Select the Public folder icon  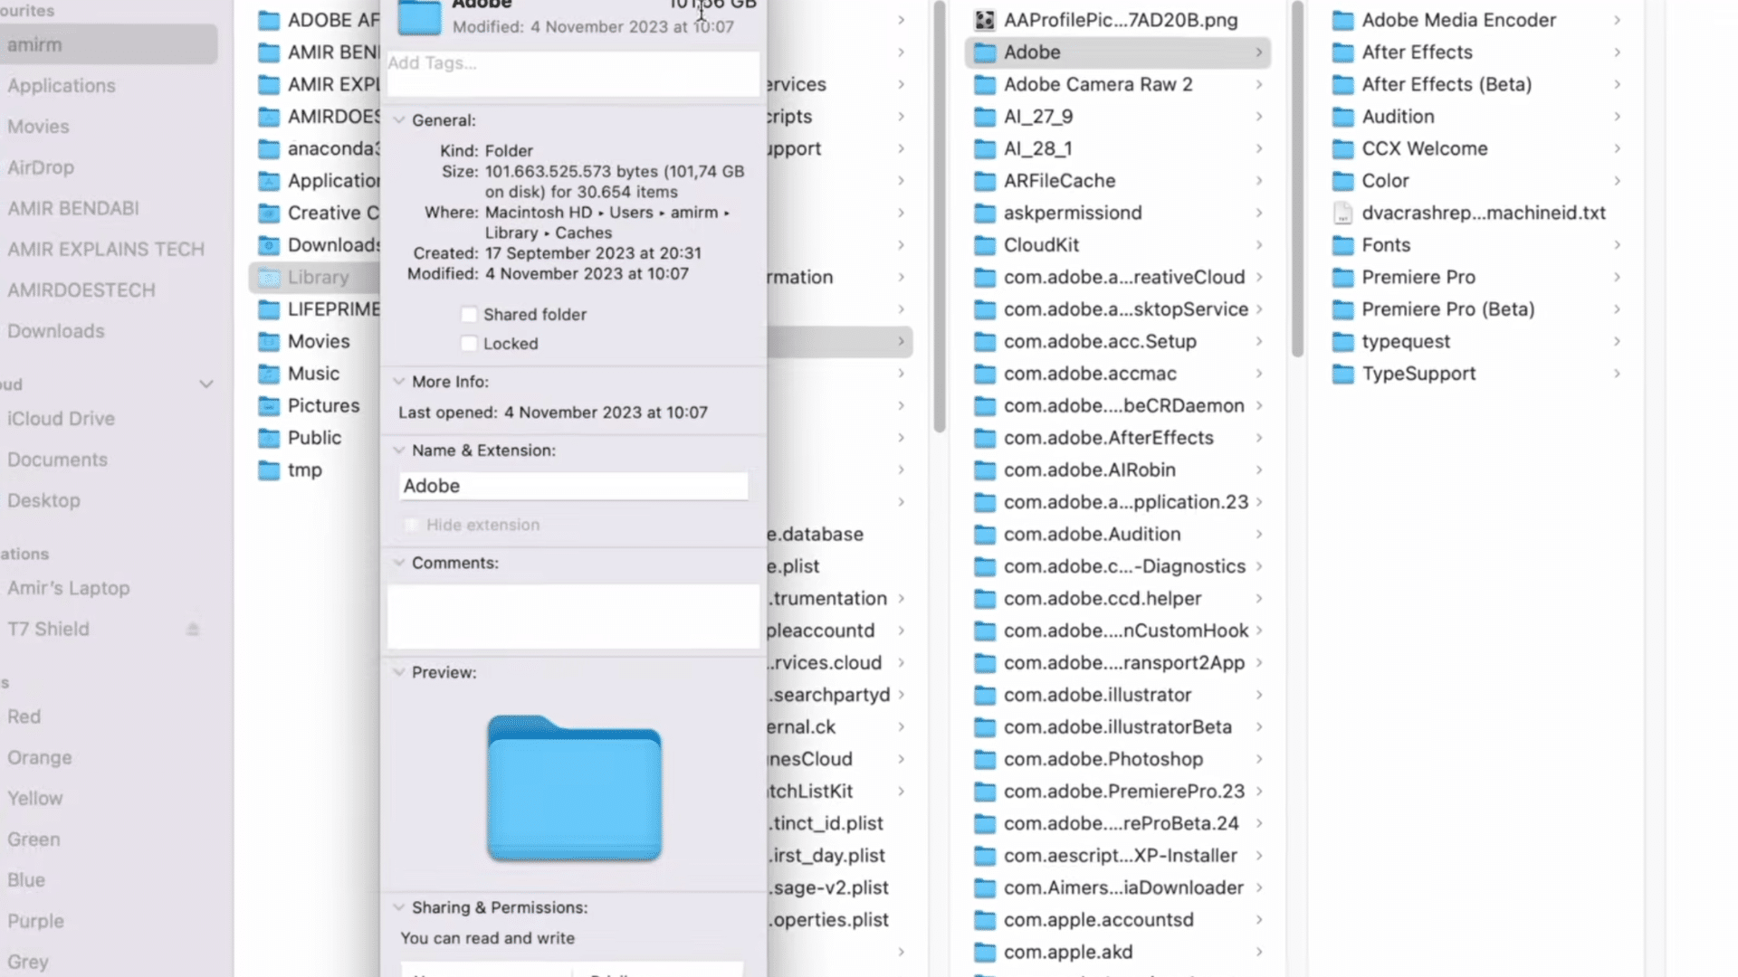(x=269, y=438)
